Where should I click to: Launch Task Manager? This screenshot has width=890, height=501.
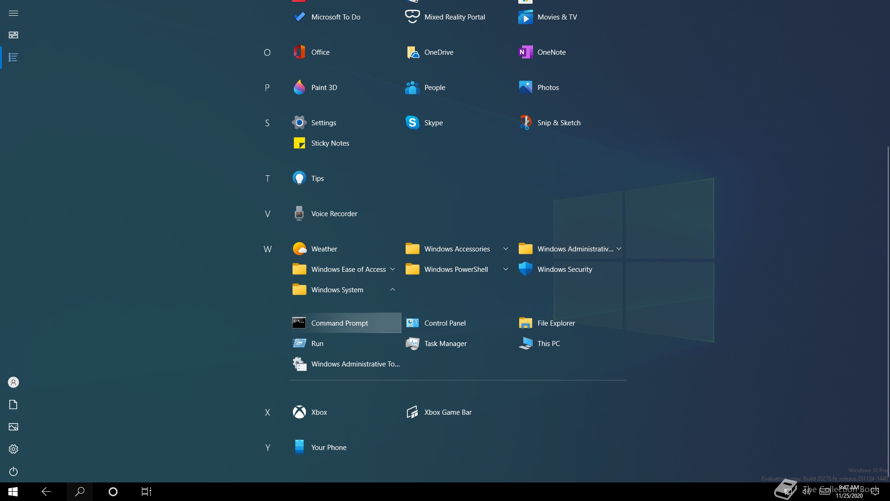[458, 344]
